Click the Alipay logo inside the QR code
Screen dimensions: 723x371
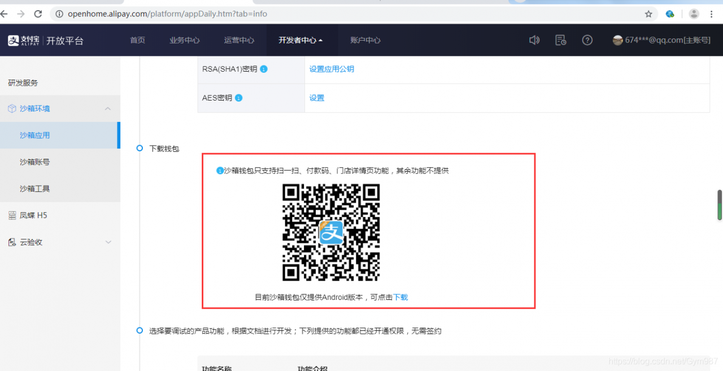331,233
